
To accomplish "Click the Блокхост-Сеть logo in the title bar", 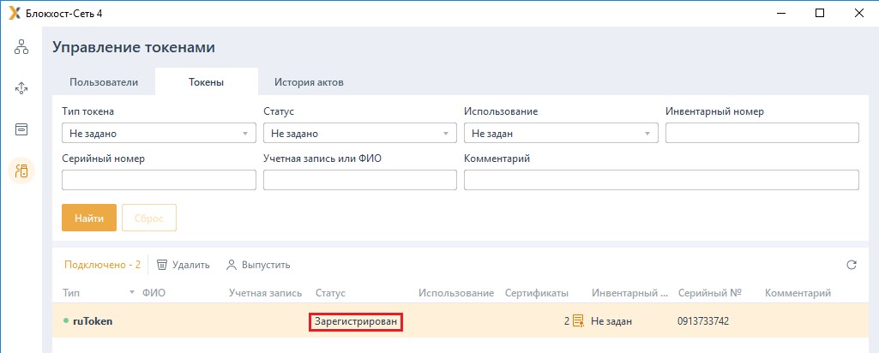I will (x=14, y=13).
